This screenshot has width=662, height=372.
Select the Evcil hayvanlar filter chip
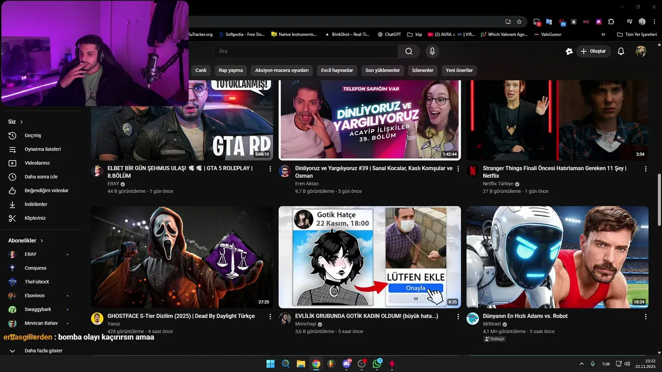(x=337, y=70)
